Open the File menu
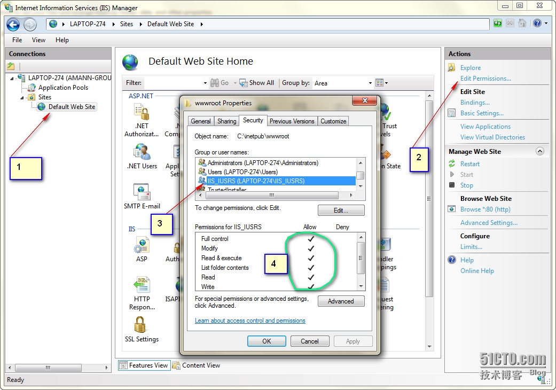556x390 pixels. (x=17, y=40)
